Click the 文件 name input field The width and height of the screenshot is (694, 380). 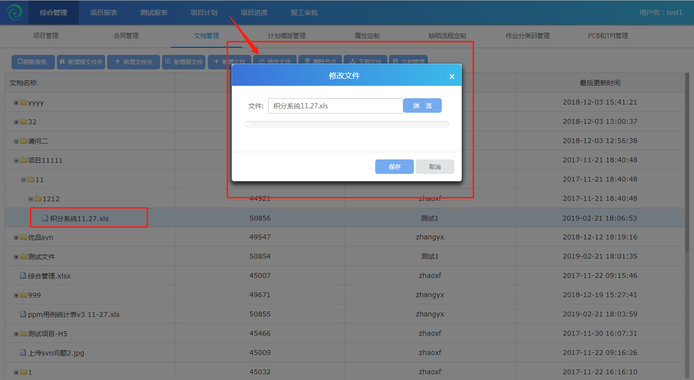click(x=335, y=106)
